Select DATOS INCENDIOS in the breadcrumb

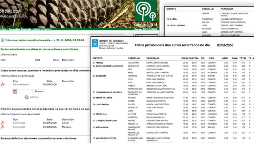click(40, 29)
